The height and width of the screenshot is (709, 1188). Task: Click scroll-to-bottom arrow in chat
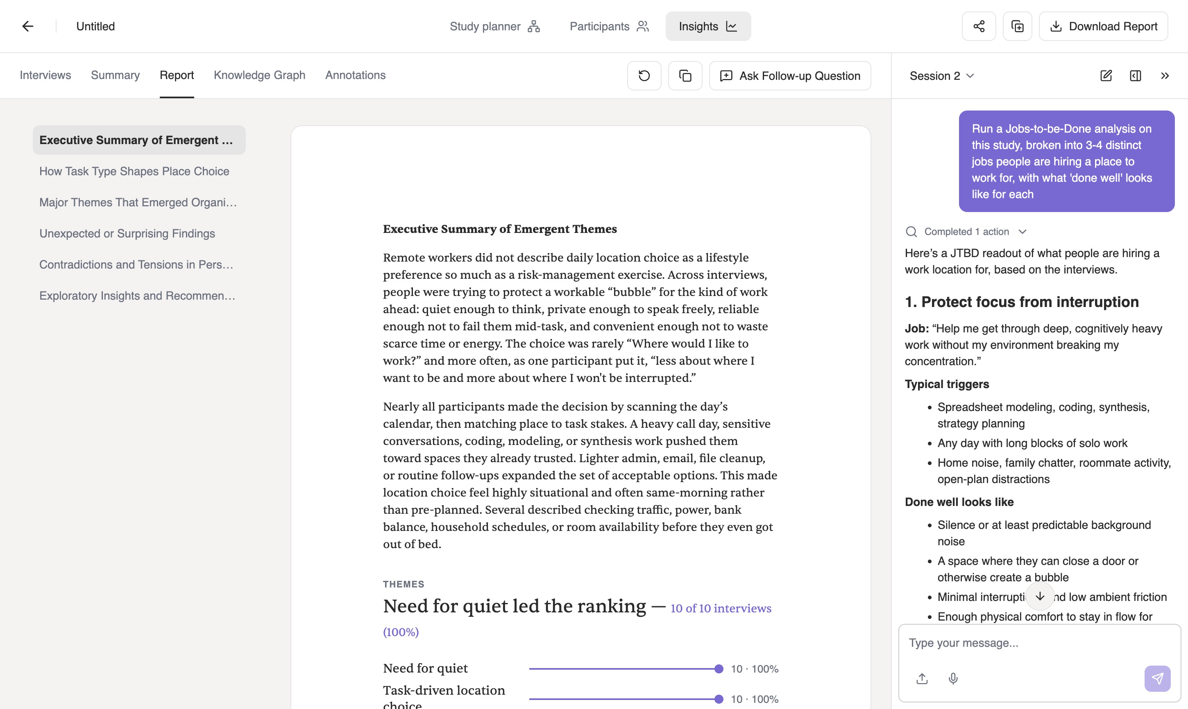pyautogui.click(x=1040, y=596)
